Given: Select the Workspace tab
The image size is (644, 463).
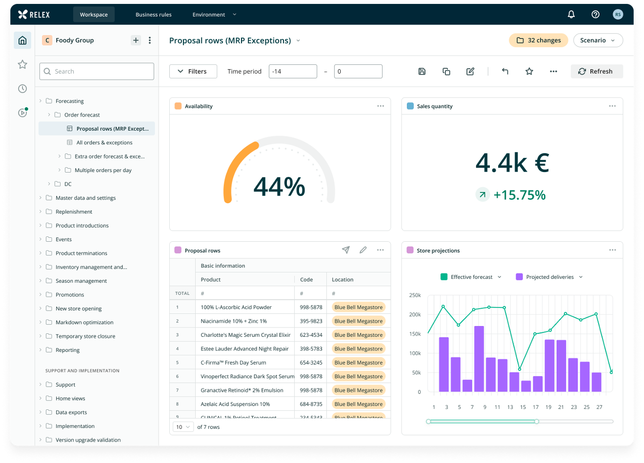Looking at the screenshot, I should click(x=94, y=15).
